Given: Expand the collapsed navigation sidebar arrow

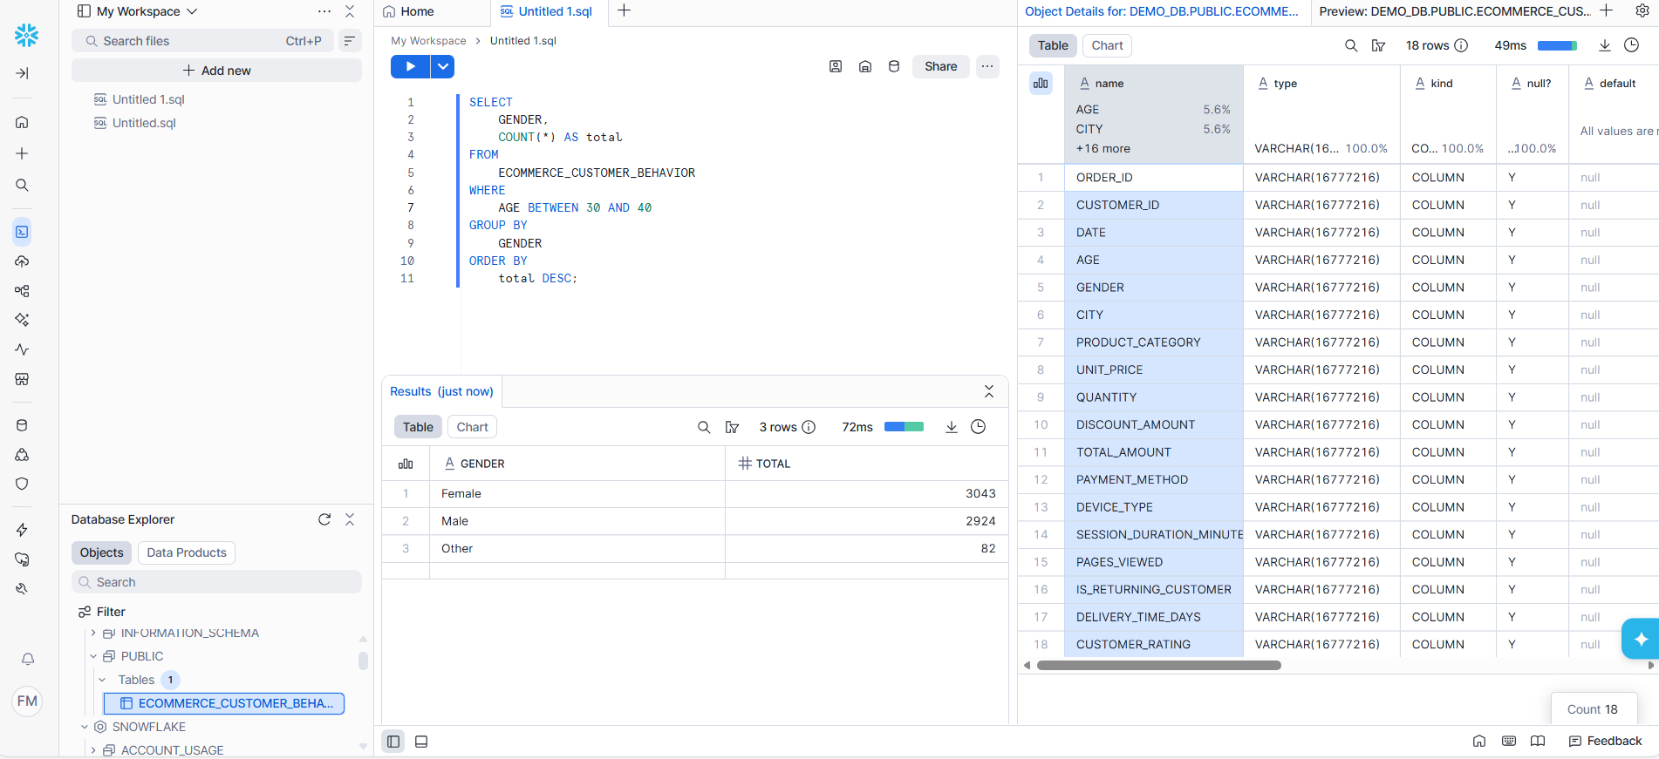Looking at the screenshot, I should tap(23, 73).
